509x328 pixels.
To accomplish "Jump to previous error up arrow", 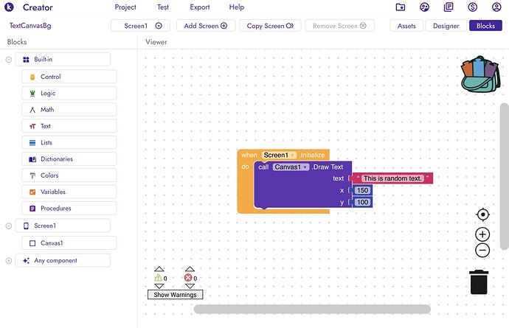I will [x=190, y=269].
